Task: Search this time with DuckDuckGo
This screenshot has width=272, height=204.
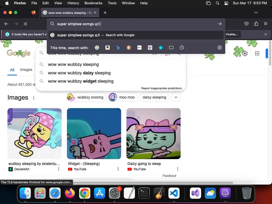Action: point(129,48)
